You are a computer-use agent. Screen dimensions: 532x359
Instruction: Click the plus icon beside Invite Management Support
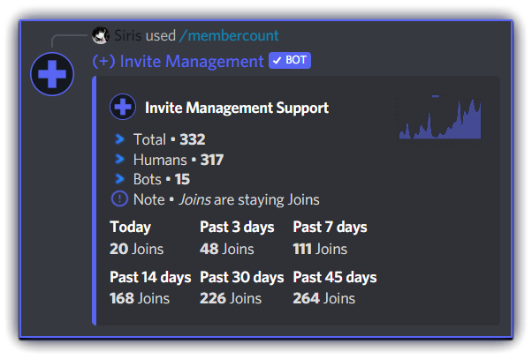click(x=122, y=108)
